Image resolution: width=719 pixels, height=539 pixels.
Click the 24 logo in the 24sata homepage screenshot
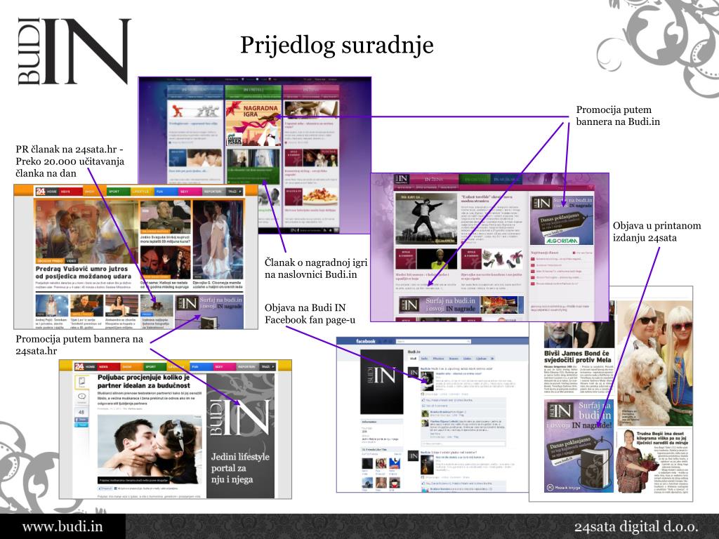40,191
